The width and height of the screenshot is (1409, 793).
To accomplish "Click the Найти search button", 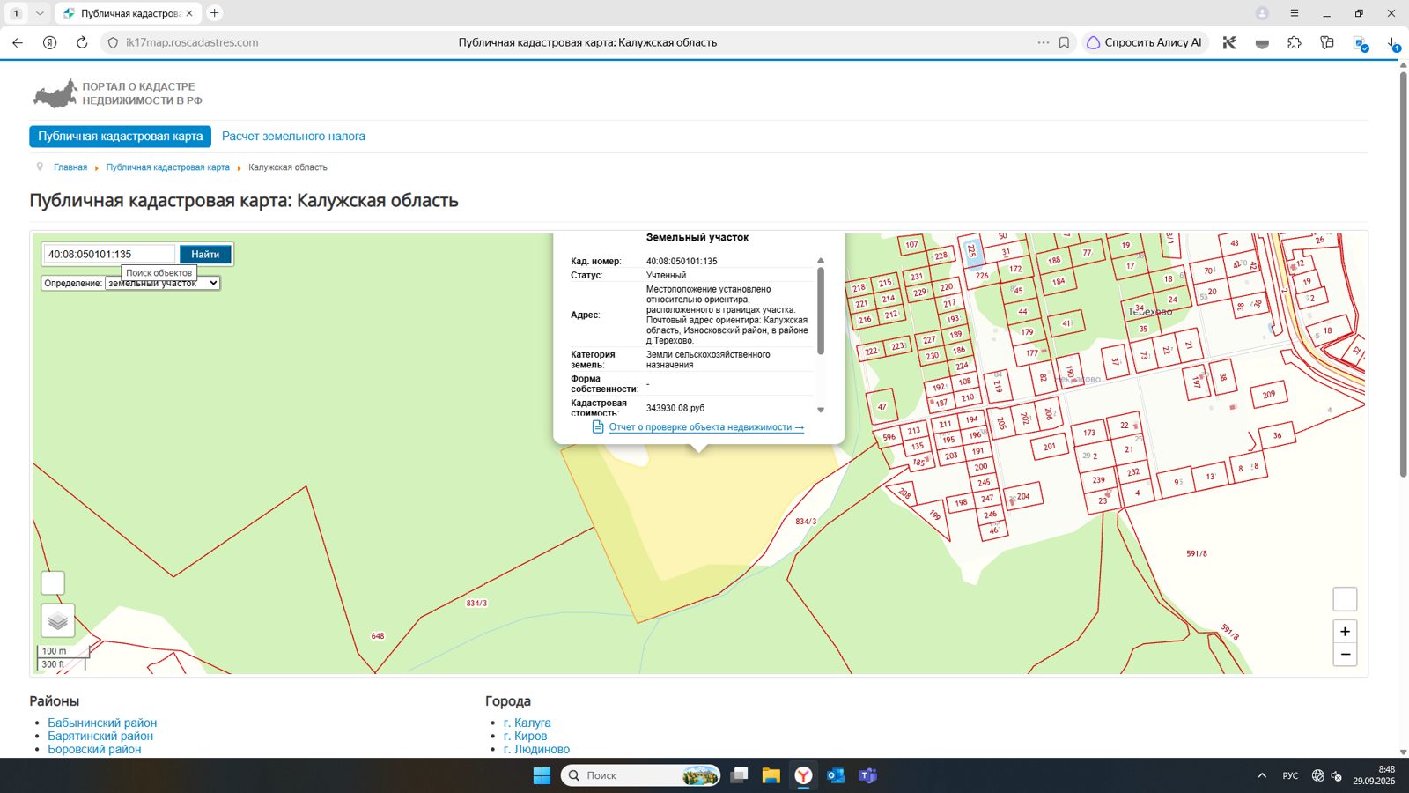I will pos(205,254).
